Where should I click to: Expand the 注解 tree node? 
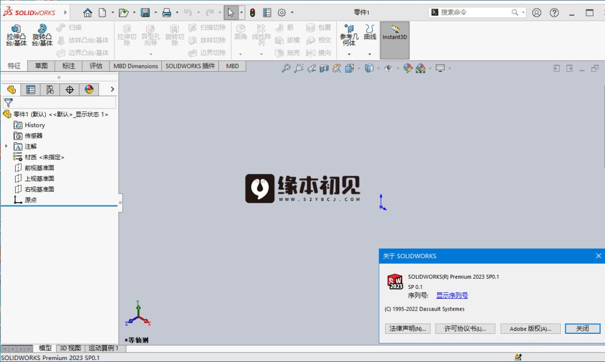(x=7, y=146)
